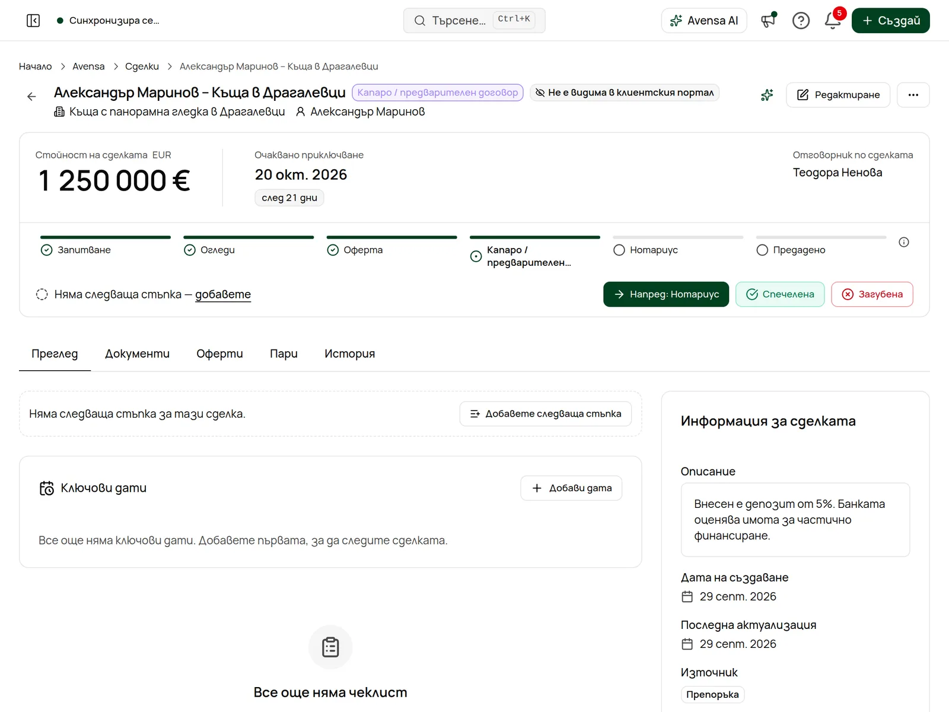Screen dimensions: 949x712
Task: Open notifications bell with 5 badge
Action: point(833,21)
